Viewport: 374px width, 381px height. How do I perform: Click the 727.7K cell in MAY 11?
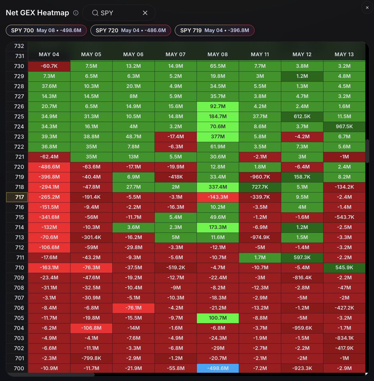[x=260, y=187]
